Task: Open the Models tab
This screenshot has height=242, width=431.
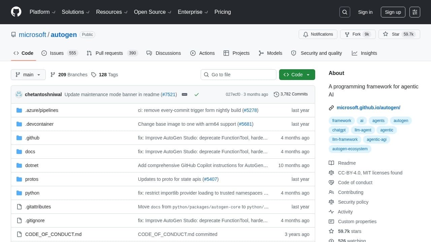Action: [x=270, y=53]
